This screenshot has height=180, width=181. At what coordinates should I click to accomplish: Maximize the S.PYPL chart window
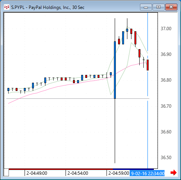(158, 7)
